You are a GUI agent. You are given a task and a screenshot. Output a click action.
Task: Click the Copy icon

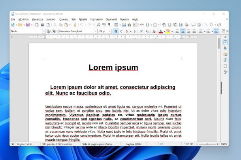(x=60, y=25)
